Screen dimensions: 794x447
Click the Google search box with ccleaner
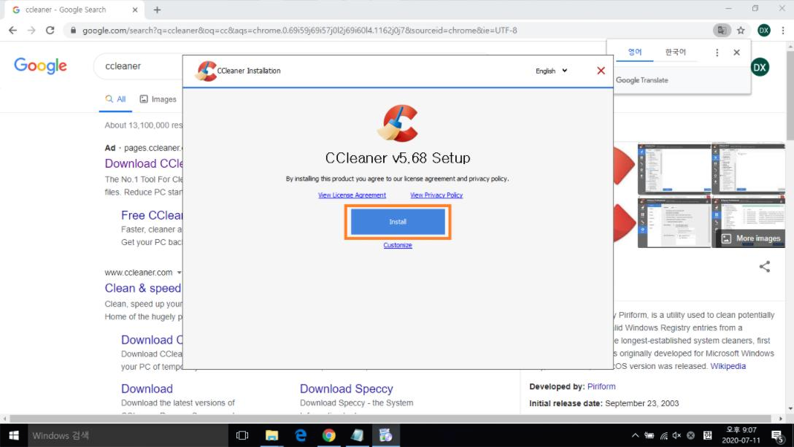click(138, 66)
